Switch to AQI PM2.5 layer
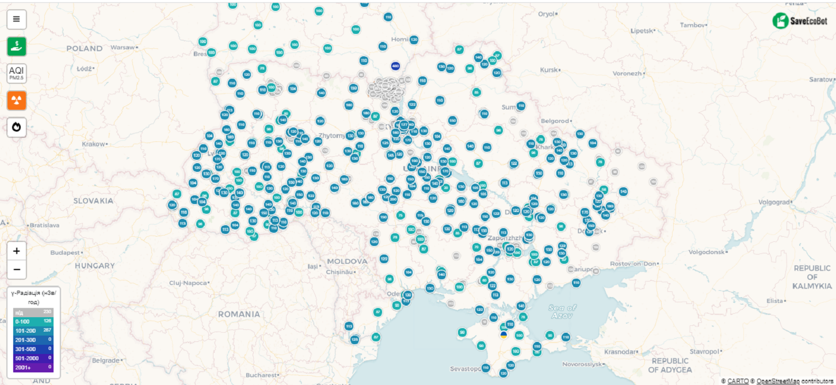The height and width of the screenshot is (385, 836). (x=16, y=73)
